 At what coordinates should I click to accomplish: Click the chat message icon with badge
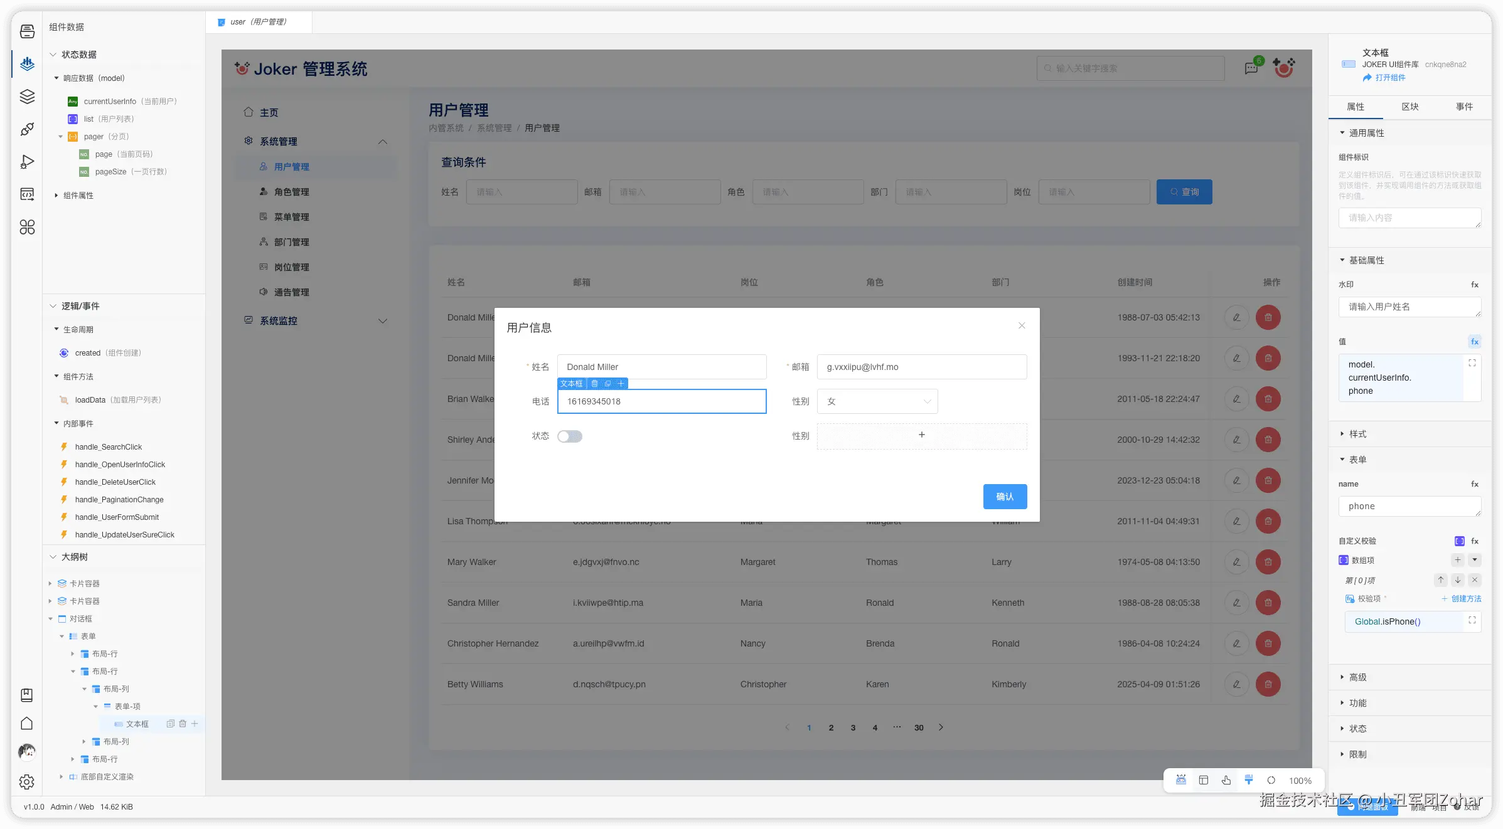click(1251, 68)
